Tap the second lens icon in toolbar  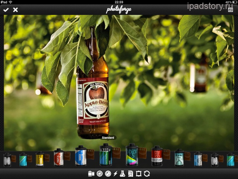(x=108, y=174)
